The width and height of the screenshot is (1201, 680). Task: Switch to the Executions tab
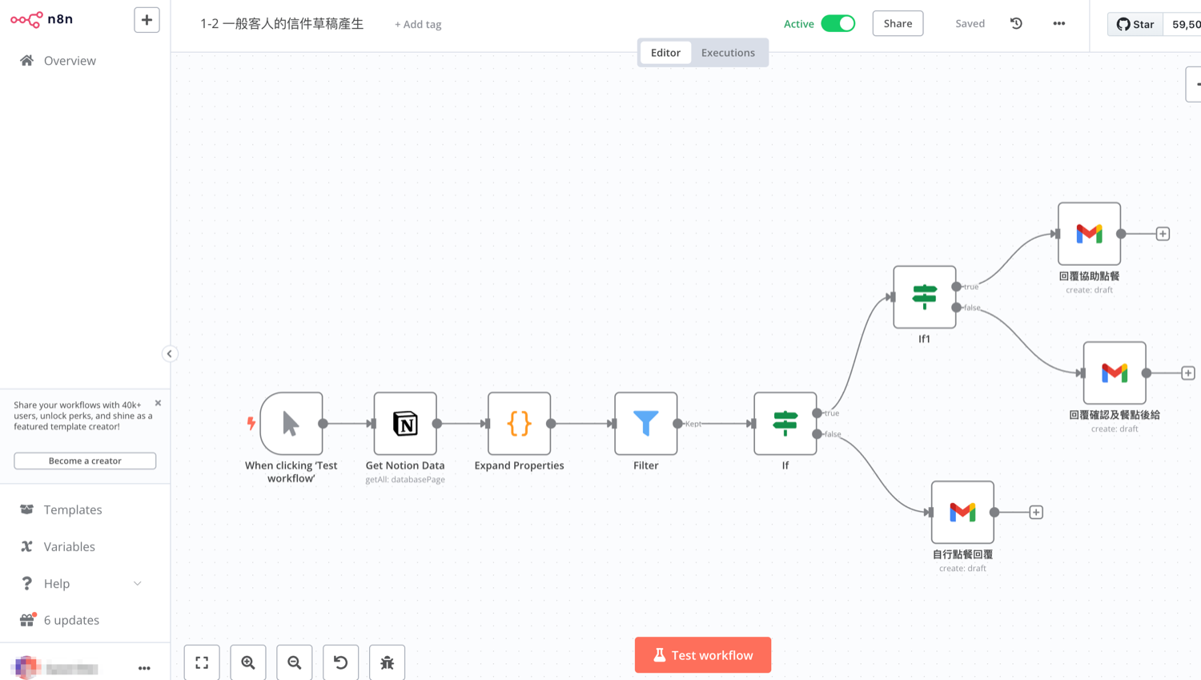click(728, 53)
